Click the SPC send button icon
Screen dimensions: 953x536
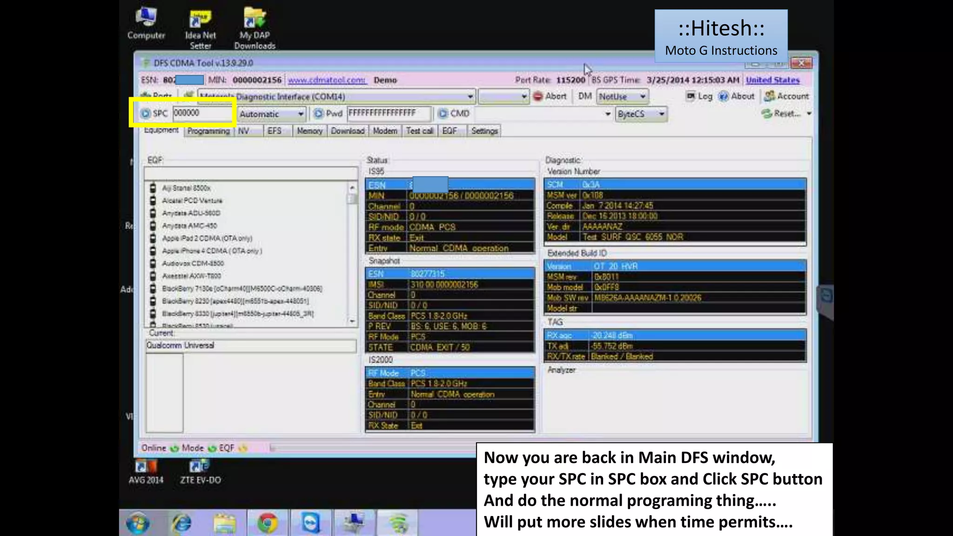coord(146,114)
